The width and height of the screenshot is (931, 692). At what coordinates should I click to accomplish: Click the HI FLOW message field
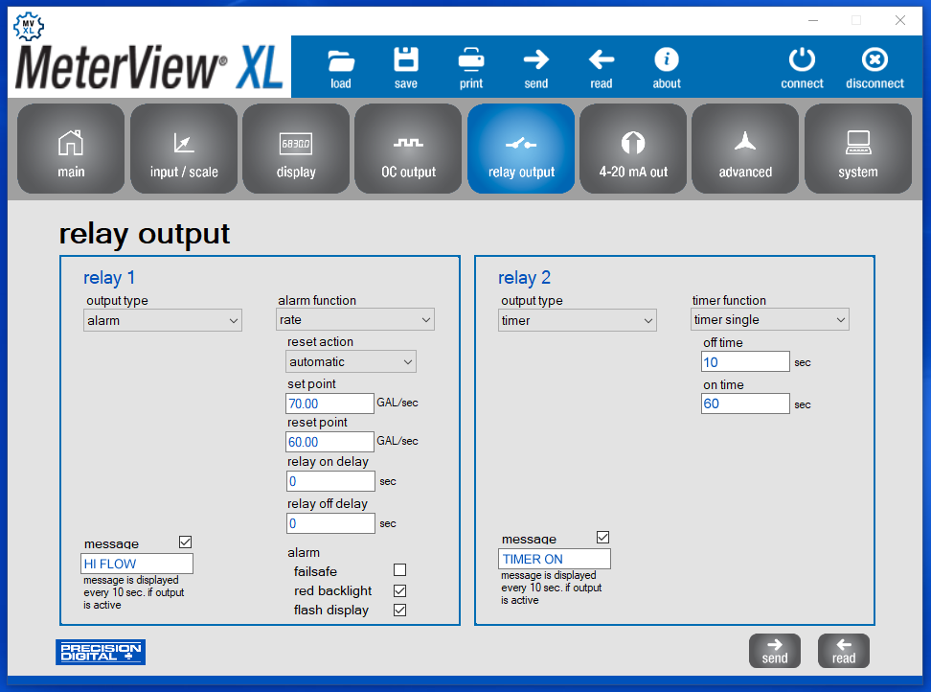[137, 564]
